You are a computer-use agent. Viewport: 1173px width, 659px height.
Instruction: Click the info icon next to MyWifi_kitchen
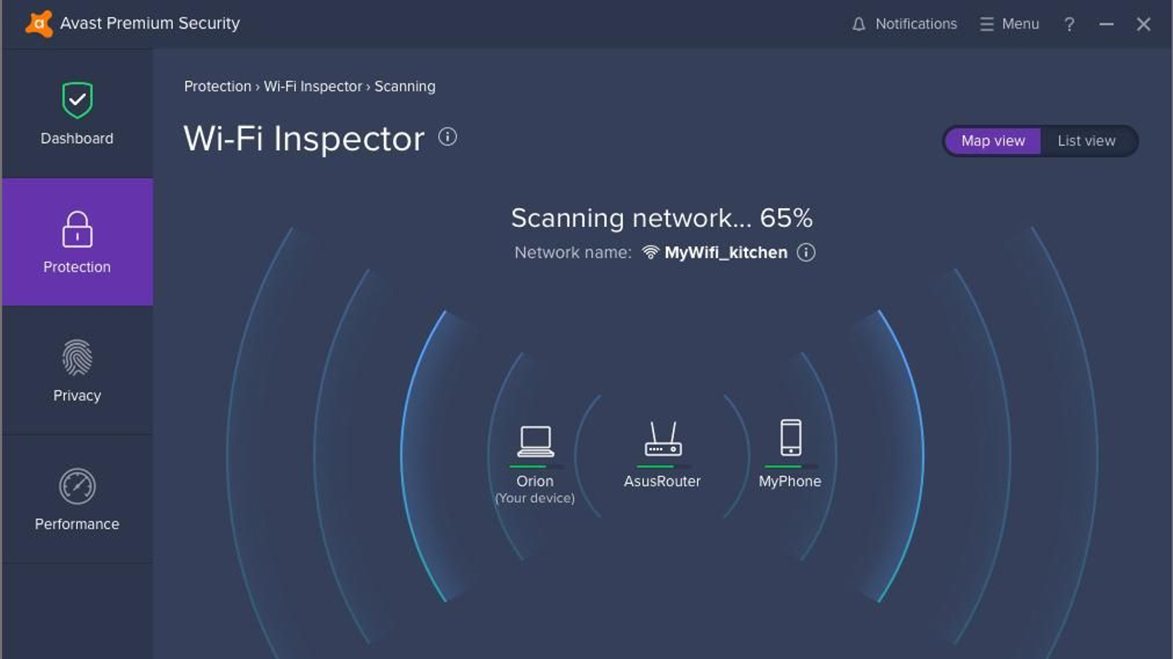tap(807, 252)
